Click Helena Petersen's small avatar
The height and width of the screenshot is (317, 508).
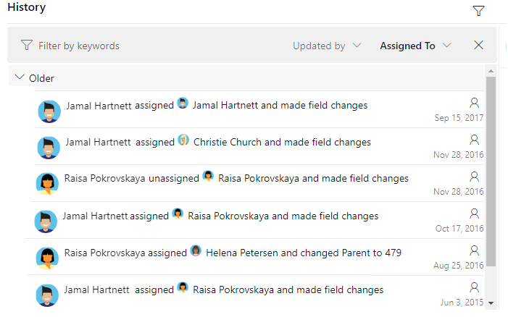(x=196, y=251)
